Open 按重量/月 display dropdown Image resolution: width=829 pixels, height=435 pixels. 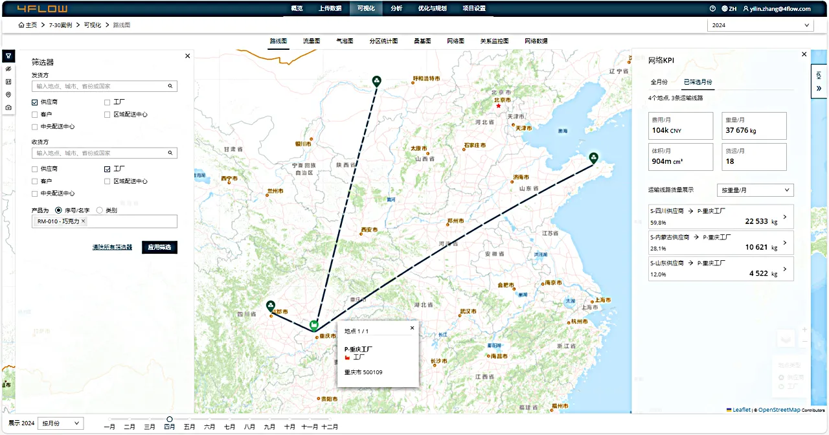(755, 190)
